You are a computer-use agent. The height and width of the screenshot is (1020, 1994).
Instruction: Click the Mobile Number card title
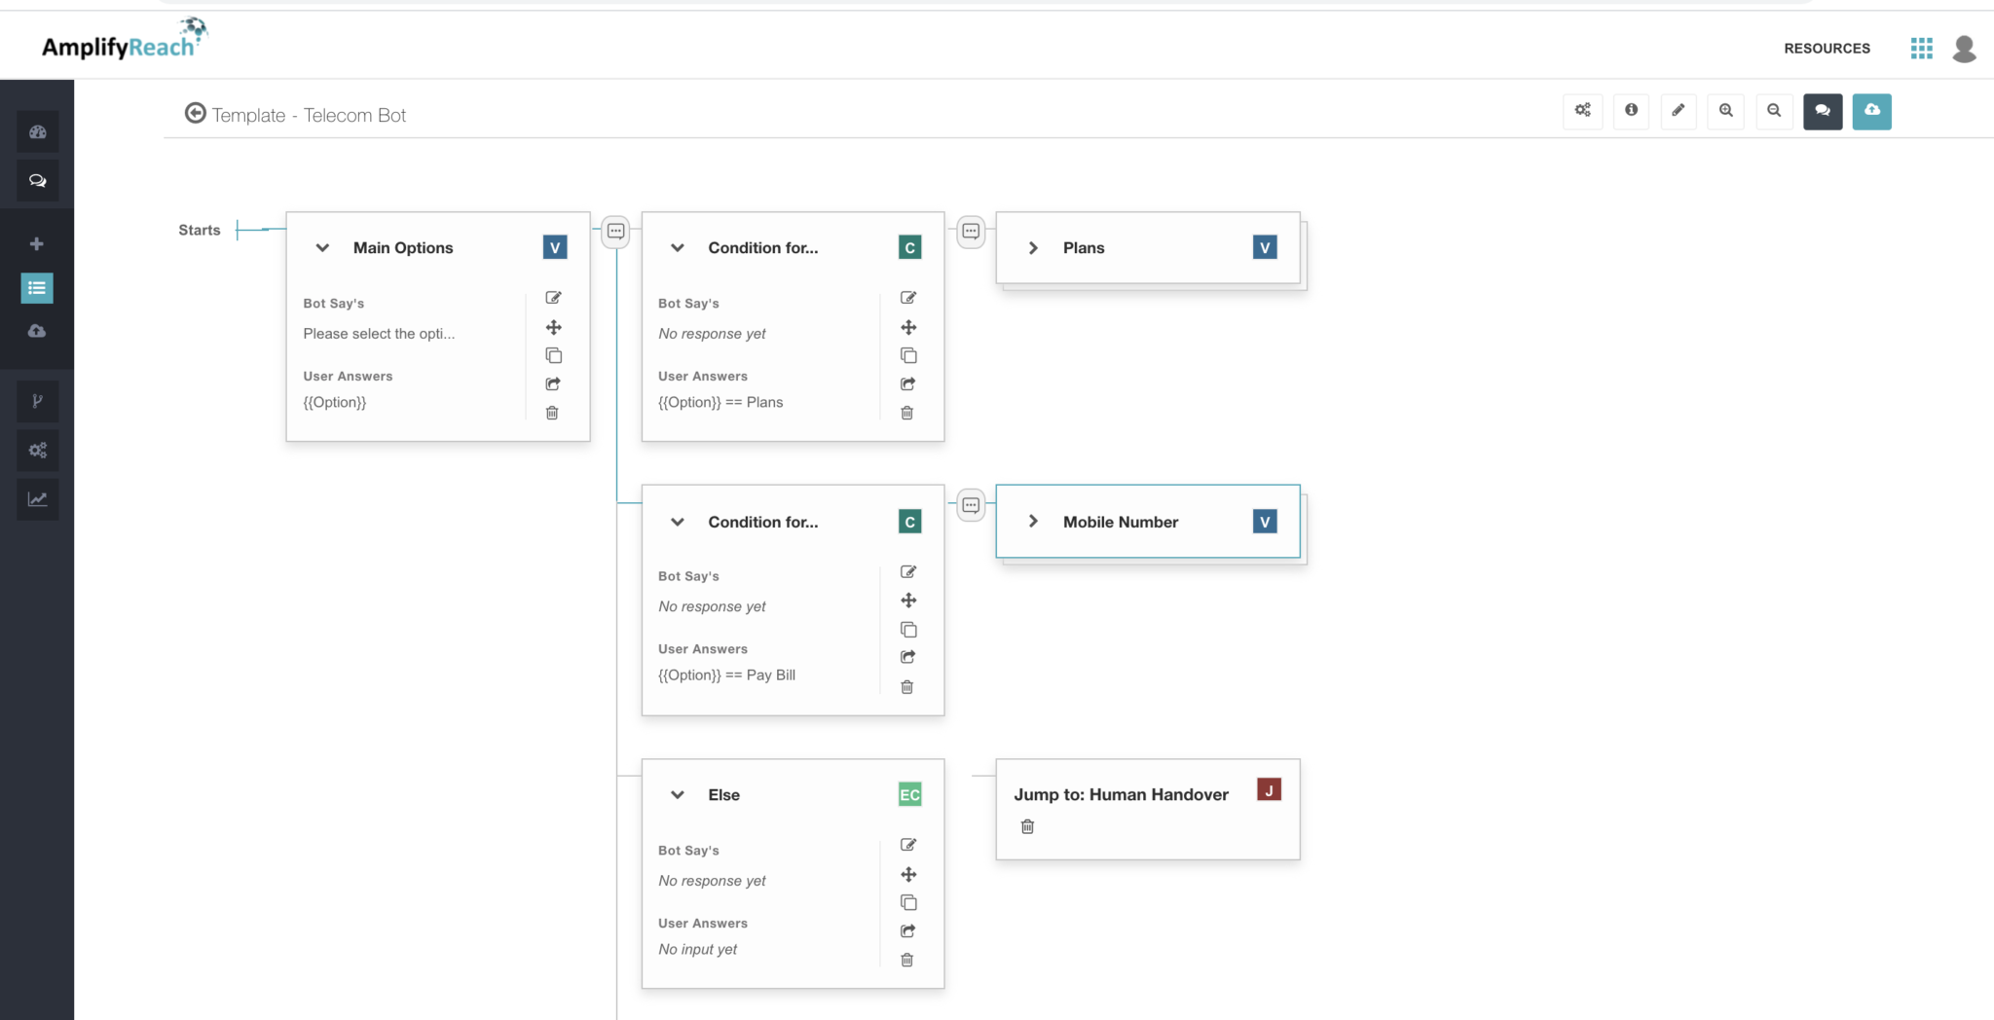pos(1121,522)
